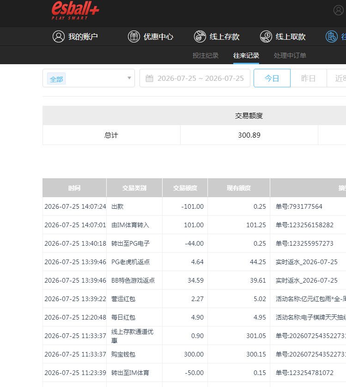The image size is (346, 387).
Task: Click amount 300.00
Action: click(x=194, y=354)
